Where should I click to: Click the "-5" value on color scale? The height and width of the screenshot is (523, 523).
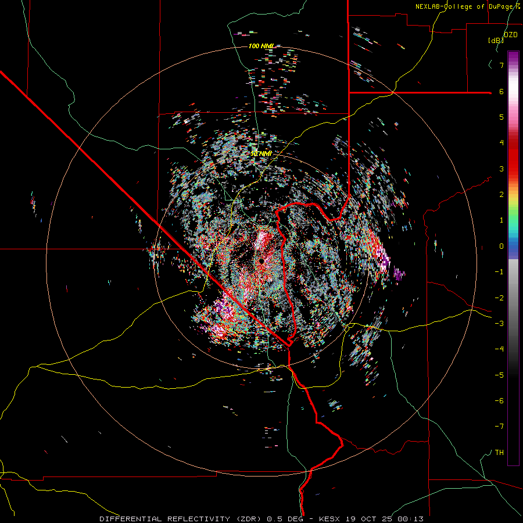coord(499,375)
